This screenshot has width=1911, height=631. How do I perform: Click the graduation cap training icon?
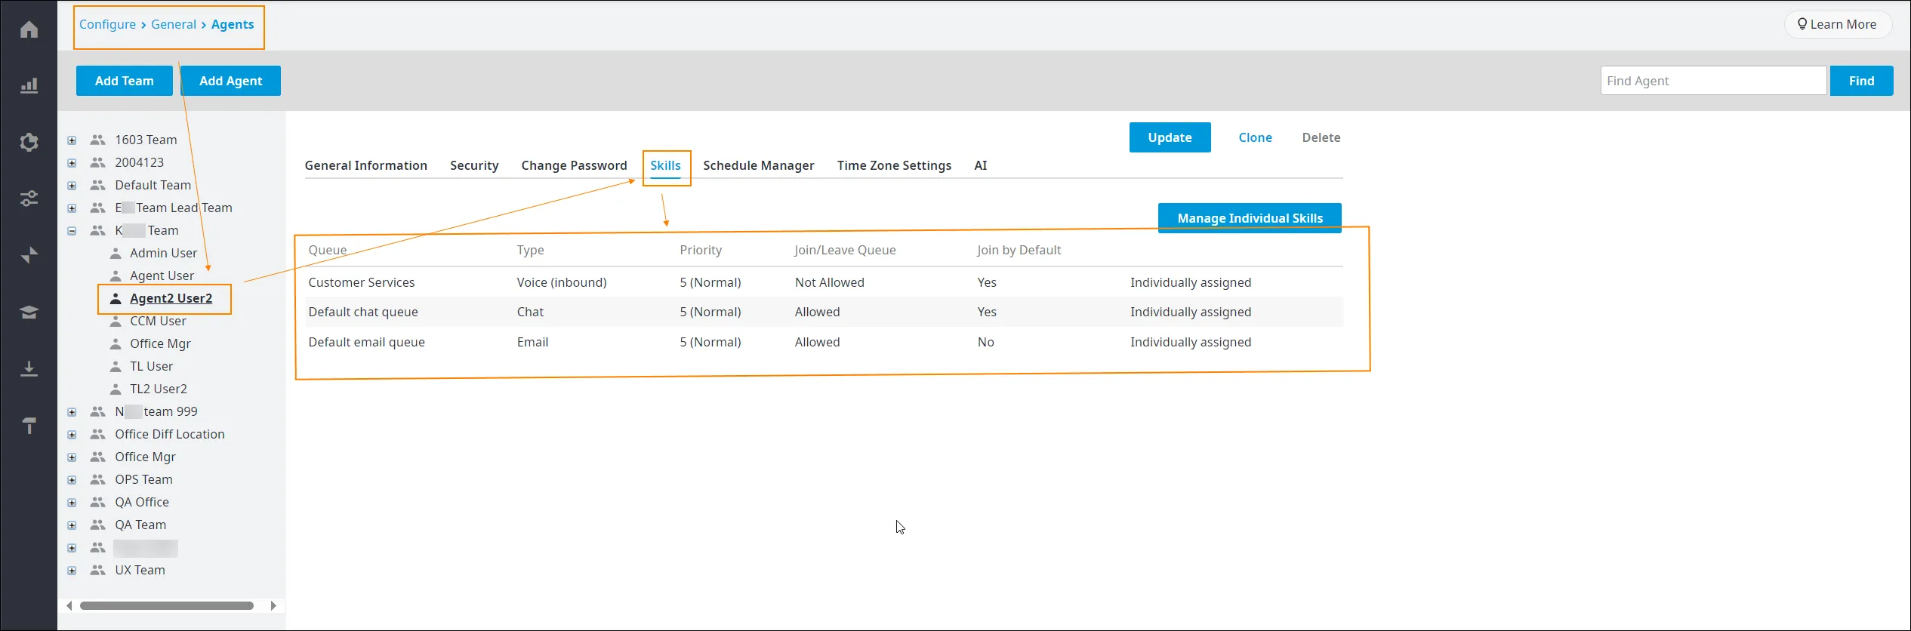point(29,312)
